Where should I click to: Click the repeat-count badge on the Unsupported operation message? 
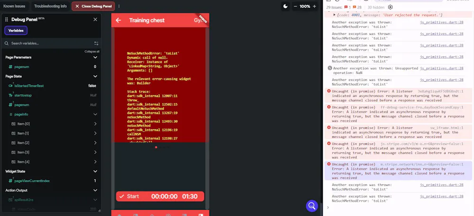[x=330, y=69]
